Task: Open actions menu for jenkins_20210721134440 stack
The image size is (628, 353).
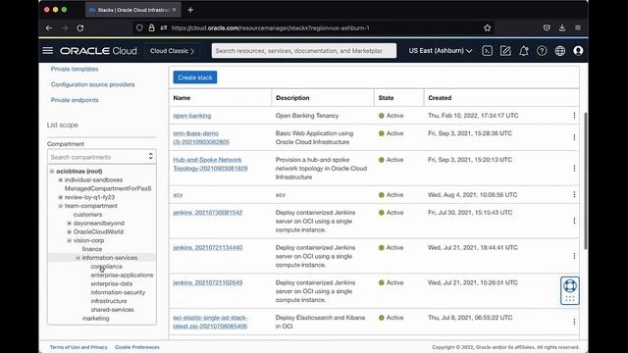Action: (574, 256)
